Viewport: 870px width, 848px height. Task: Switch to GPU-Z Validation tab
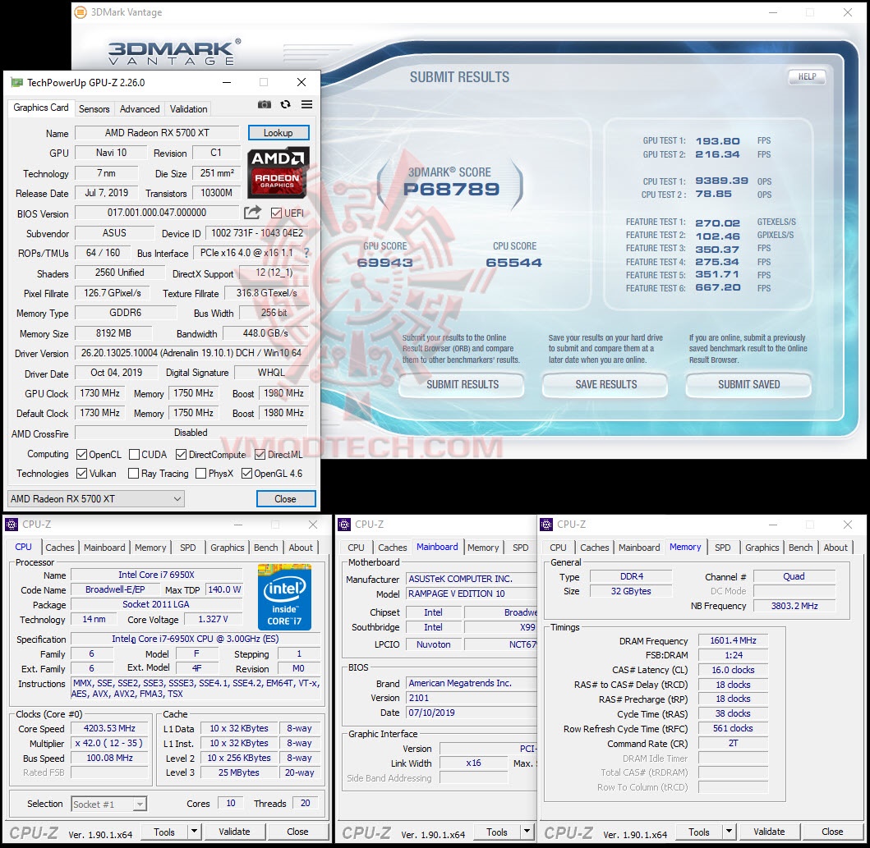click(189, 108)
